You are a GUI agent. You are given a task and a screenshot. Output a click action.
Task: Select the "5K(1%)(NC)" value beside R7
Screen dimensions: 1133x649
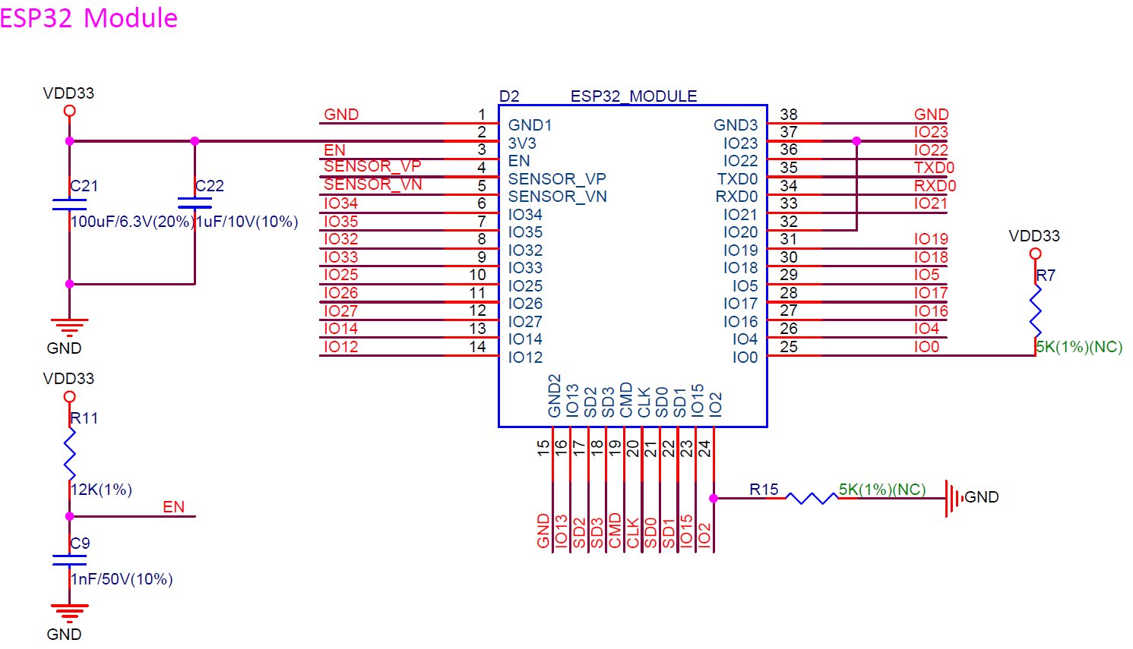1080,347
